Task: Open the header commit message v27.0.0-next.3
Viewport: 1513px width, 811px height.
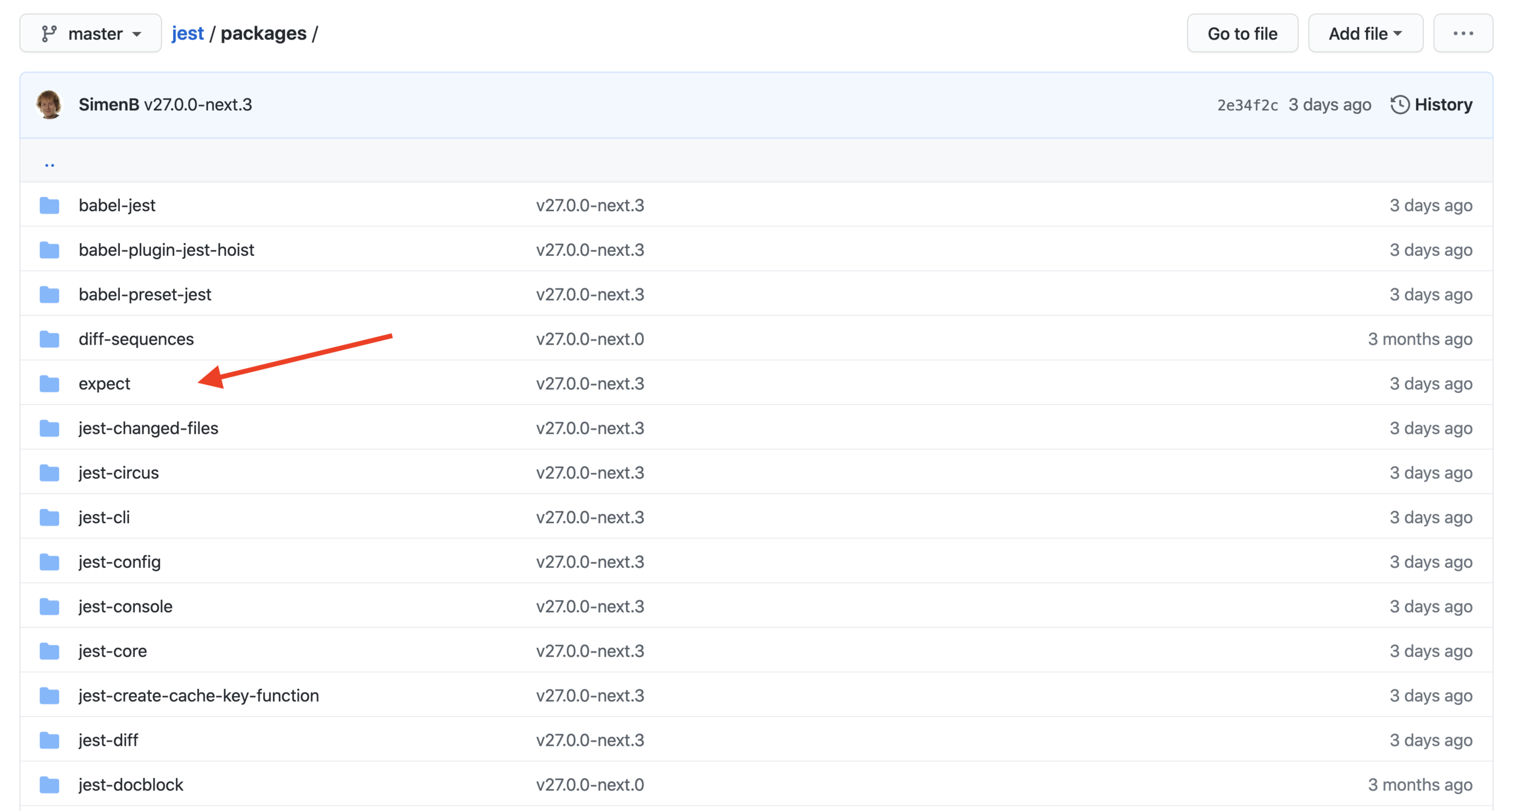Action: click(198, 105)
